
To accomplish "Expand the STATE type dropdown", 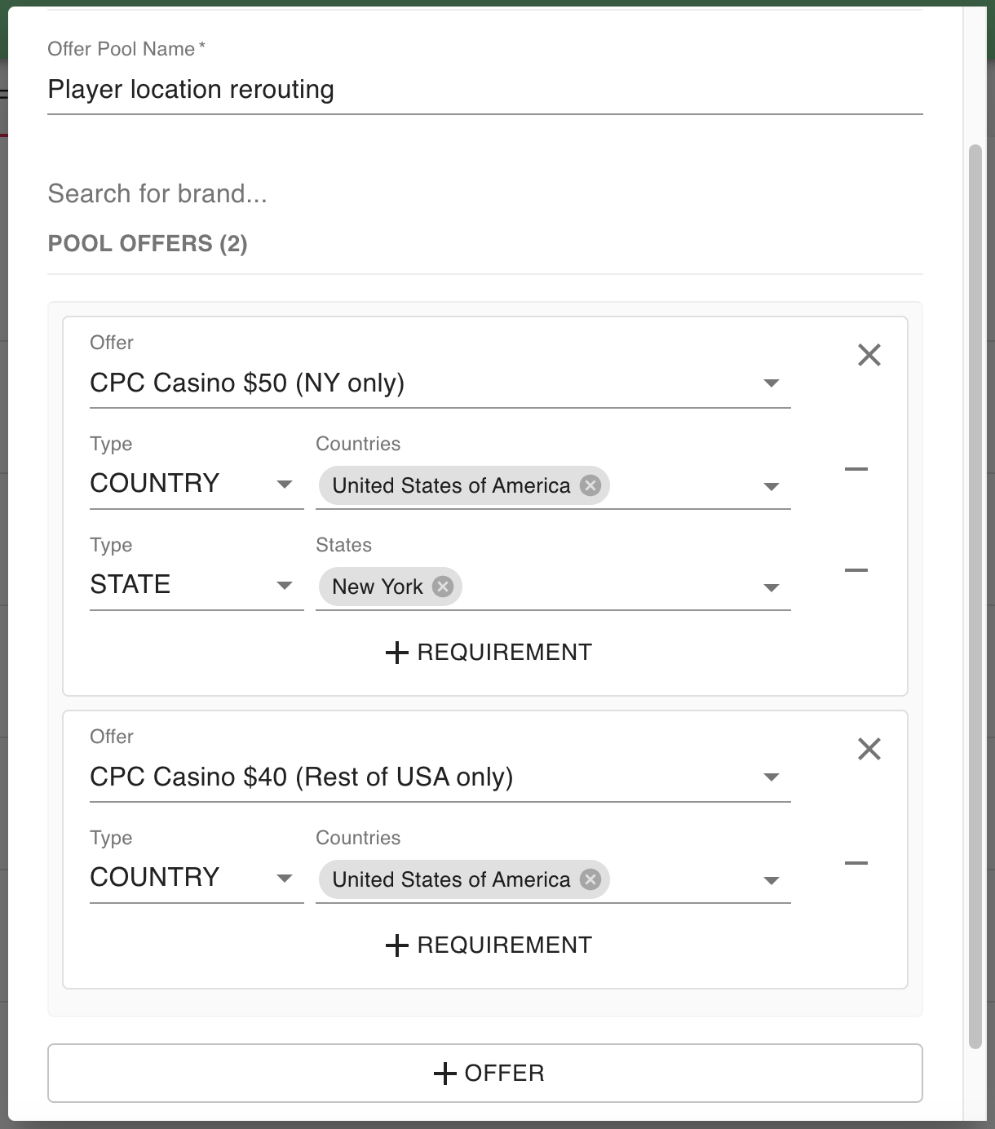I will point(284,586).
